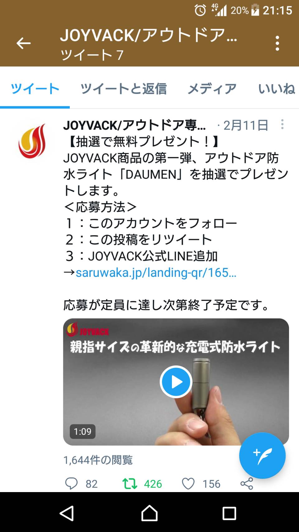The width and height of the screenshot is (299, 532).
Task: Open Android recent apps button
Action: 229,513
